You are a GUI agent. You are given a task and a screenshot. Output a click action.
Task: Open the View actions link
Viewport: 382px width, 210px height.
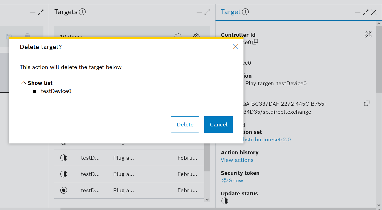tap(237, 160)
